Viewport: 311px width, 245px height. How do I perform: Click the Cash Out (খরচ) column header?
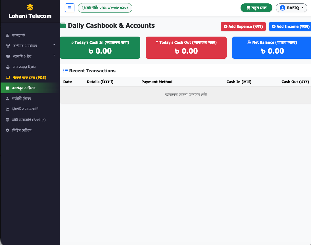click(x=295, y=82)
